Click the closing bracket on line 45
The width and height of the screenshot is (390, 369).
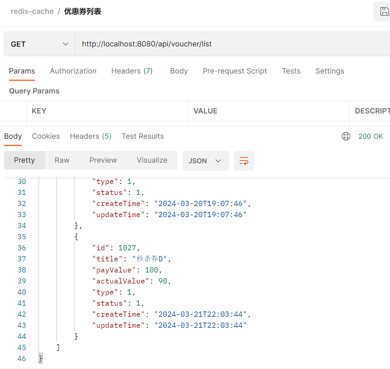point(58,347)
